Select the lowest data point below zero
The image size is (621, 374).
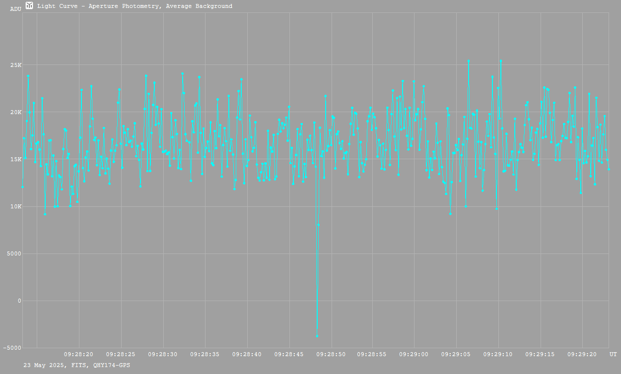(x=317, y=336)
